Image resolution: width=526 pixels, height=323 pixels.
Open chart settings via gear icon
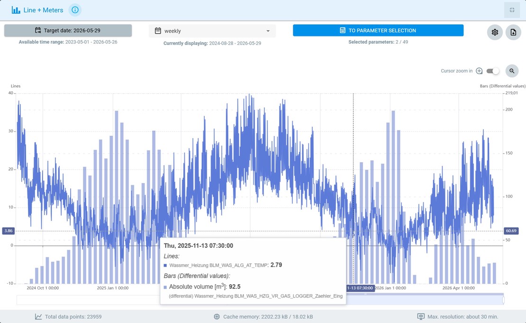point(495,32)
